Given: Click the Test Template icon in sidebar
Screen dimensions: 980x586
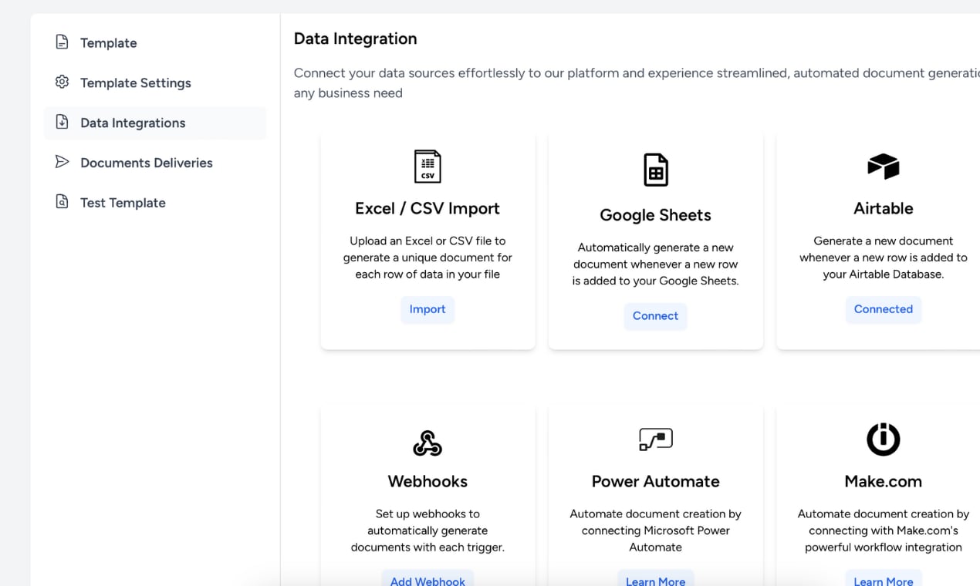Looking at the screenshot, I should pos(63,202).
